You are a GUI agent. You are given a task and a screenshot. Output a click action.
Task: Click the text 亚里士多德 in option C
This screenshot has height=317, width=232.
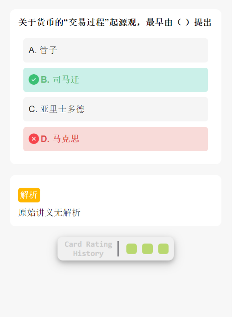[x=62, y=109]
